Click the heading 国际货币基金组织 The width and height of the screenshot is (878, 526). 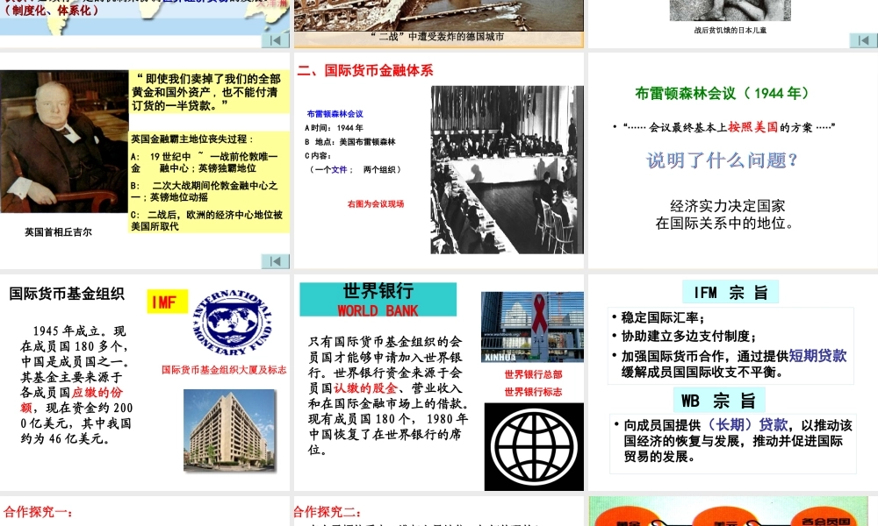67,294
